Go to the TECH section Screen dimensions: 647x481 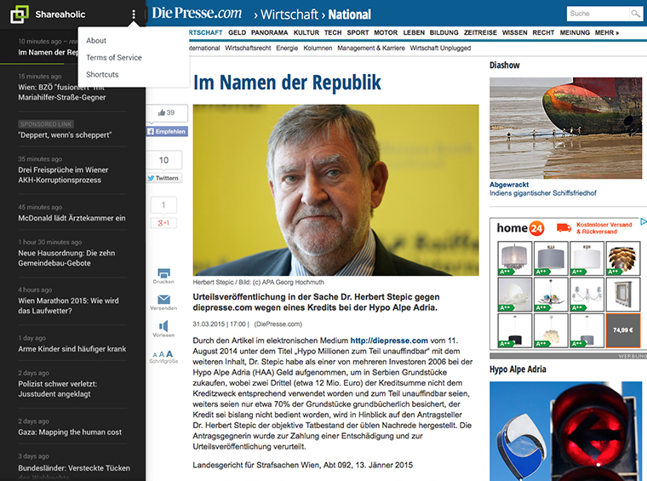coord(333,32)
